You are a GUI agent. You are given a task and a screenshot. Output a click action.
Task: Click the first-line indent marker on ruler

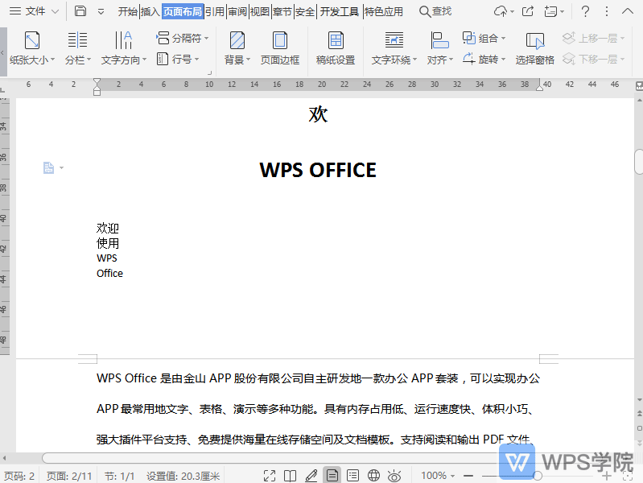[x=97, y=82]
